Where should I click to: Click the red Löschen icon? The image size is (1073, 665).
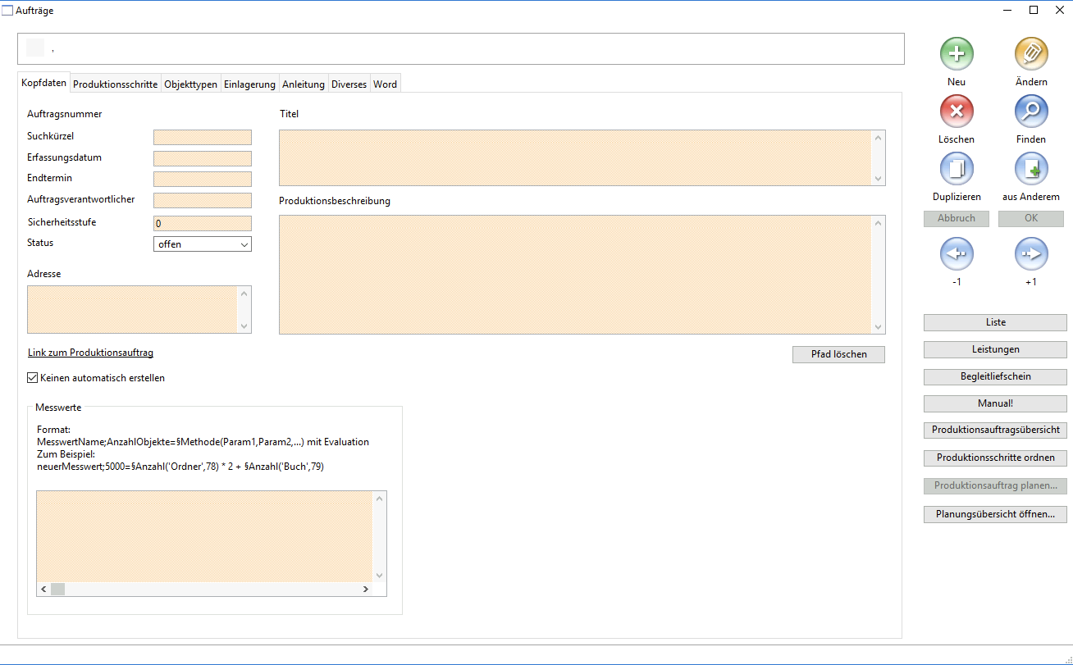(957, 112)
